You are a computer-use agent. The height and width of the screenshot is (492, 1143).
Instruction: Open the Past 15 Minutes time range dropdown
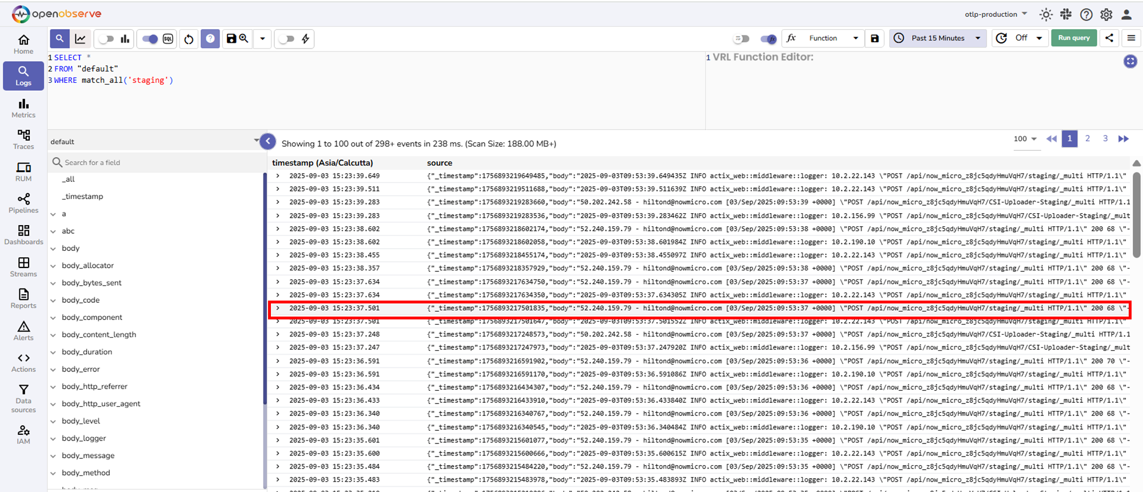click(937, 38)
